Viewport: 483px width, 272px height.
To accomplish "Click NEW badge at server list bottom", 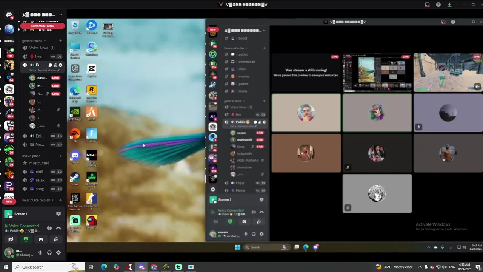I will 9,202.
